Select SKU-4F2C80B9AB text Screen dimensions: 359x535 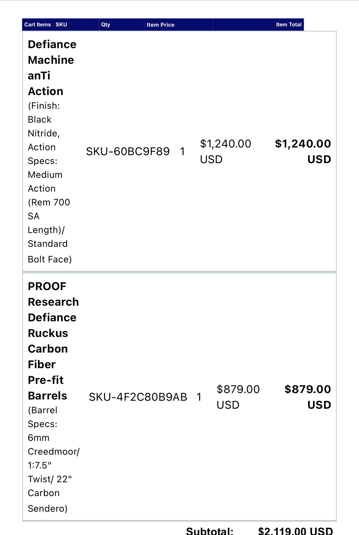[x=138, y=397]
